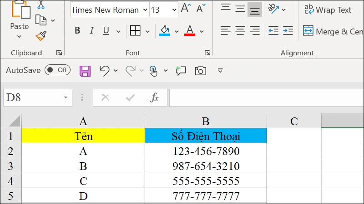The height and width of the screenshot is (204, 364).
Task: Click the Orientation text angle icon
Action: (x=273, y=9)
